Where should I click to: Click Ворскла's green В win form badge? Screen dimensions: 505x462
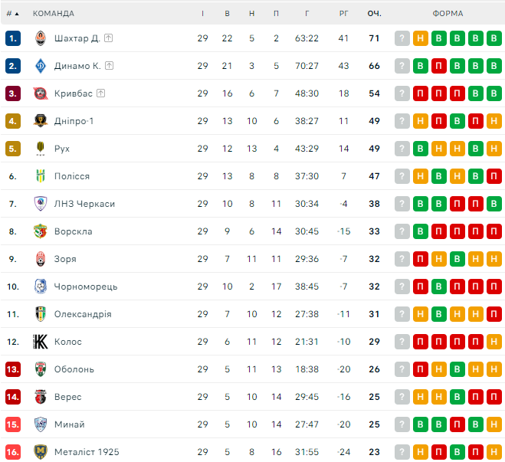pyautogui.click(x=420, y=231)
